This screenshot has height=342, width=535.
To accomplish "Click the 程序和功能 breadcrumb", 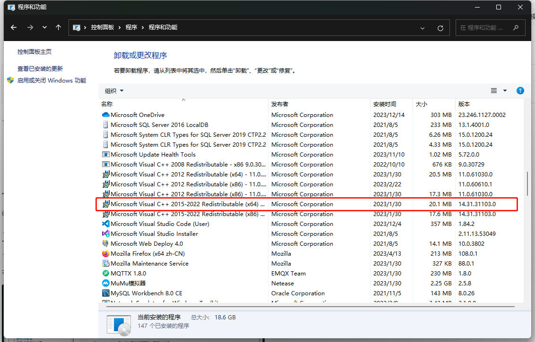I will [x=163, y=27].
